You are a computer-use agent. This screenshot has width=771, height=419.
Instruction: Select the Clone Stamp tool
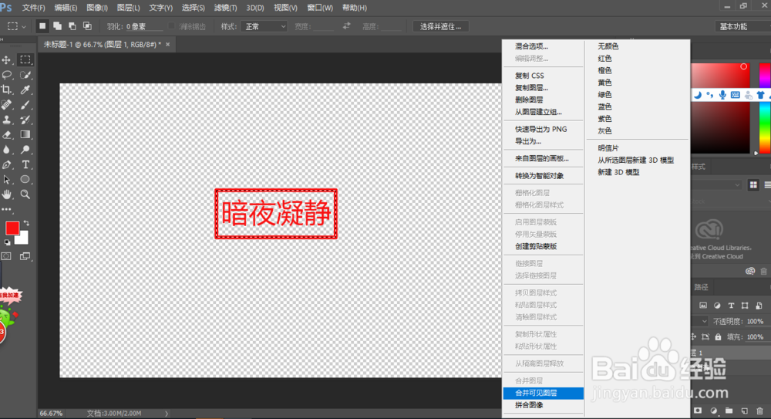(6, 120)
